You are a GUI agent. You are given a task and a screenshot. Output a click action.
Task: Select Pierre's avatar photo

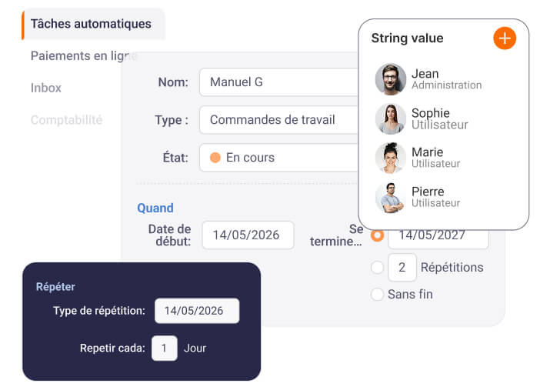pyautogui.click(x=391, y=197)
